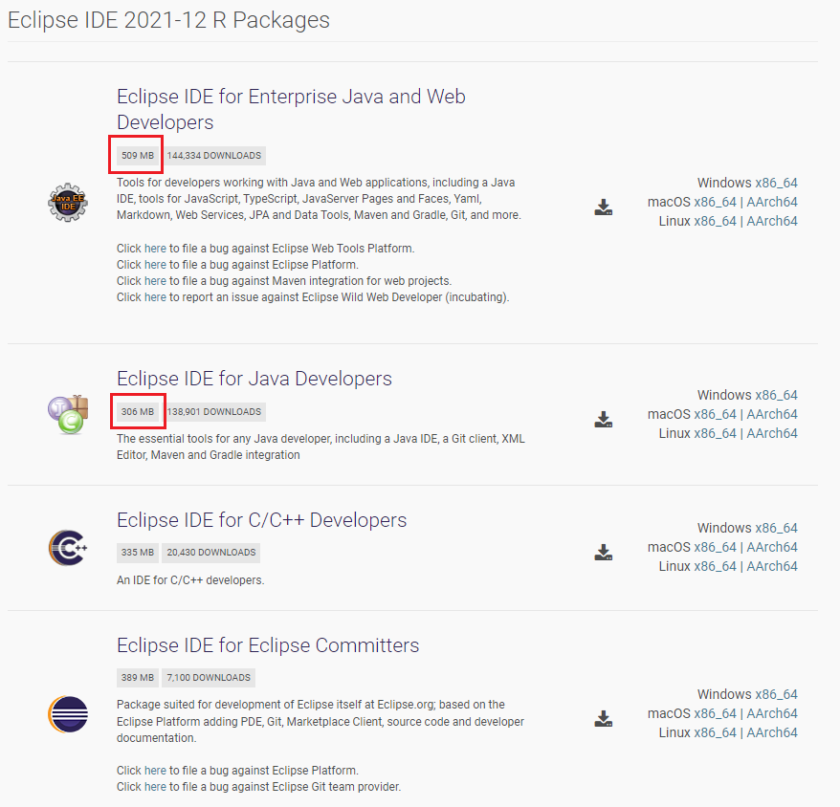The image size is (840, 807).
Task: Download Linux AArch64 for Eclipse Committers package
Action: click(x=772, y=732)
